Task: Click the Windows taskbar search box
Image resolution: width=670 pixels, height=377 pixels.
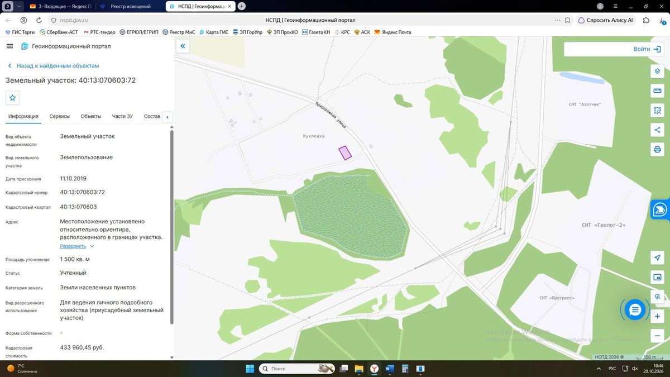Action: 296,369
